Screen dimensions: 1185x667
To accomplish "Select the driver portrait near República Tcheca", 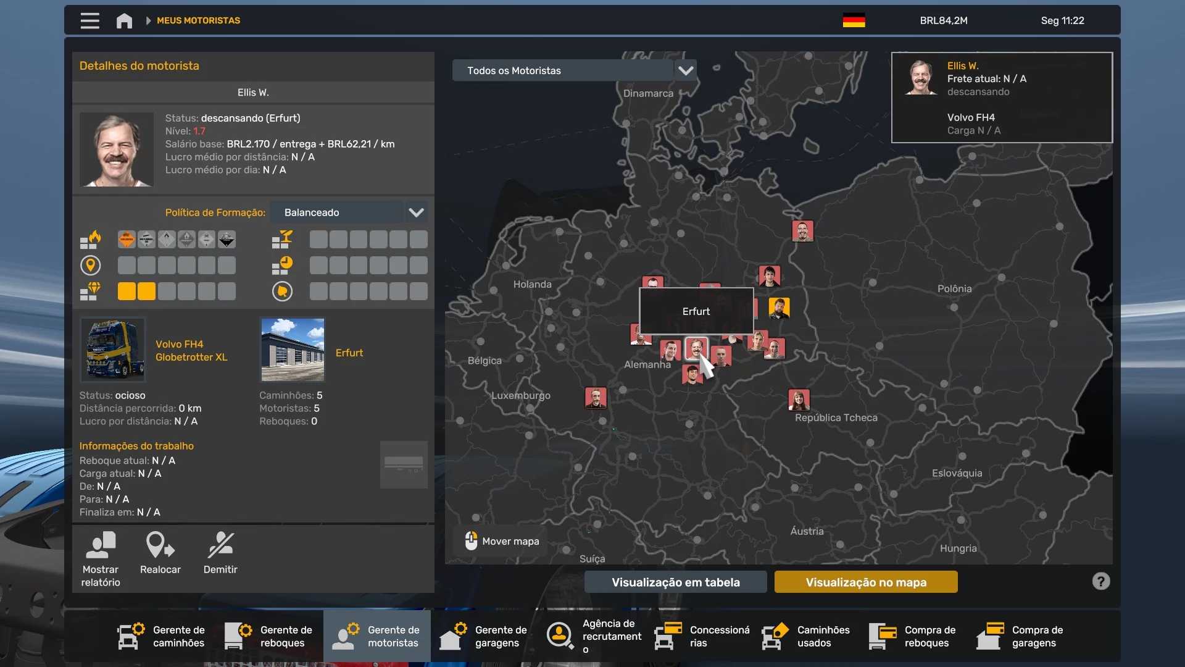I will pyautogui.click(x=799, y=400).
